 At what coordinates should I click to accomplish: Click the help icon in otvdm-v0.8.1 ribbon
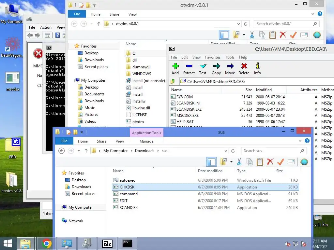320,14
